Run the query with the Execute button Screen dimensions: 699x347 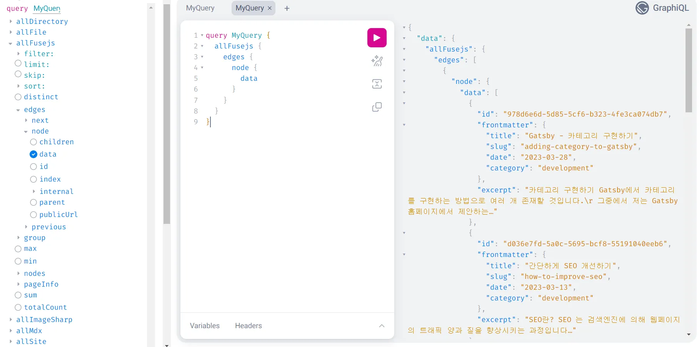[x=376, y=38]
